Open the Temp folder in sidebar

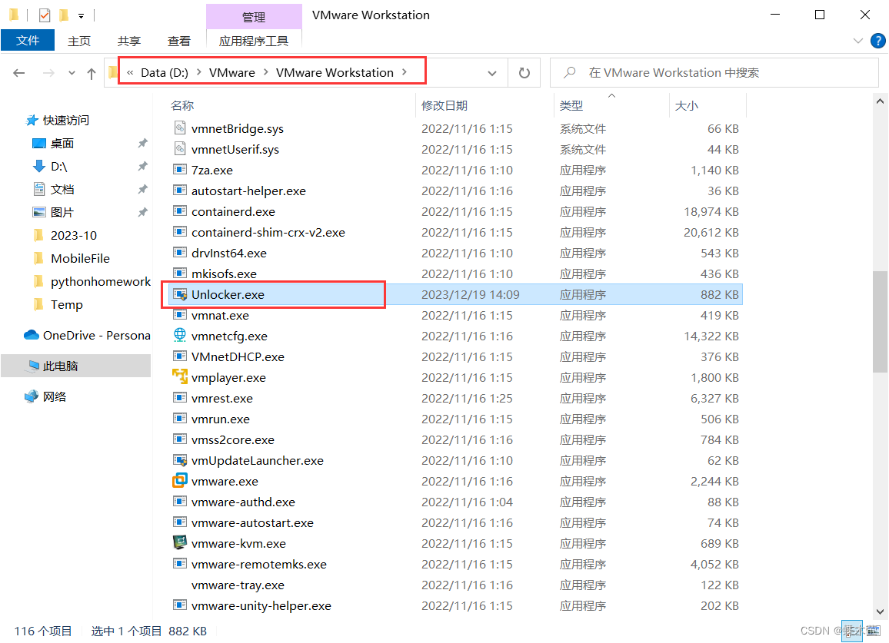pyautogui.click(x=67, y=305)
